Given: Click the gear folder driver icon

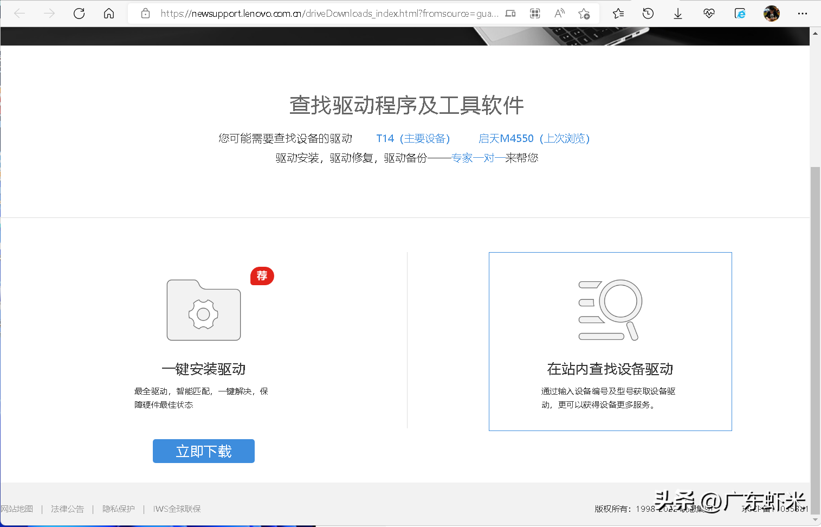Looking at the screenshot, I should click(204, 310).
